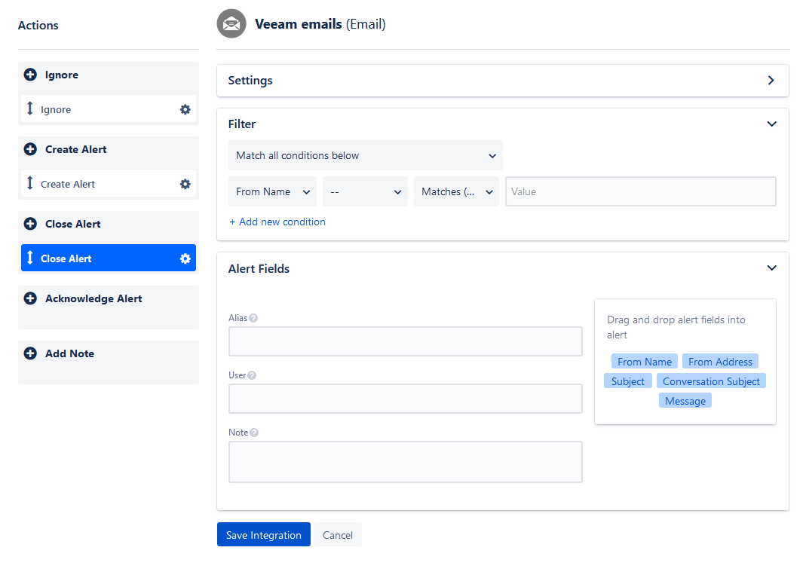Click the User help question mark
Screen dimensions: 809x581
pyautogui.click(x=252, y=375)
